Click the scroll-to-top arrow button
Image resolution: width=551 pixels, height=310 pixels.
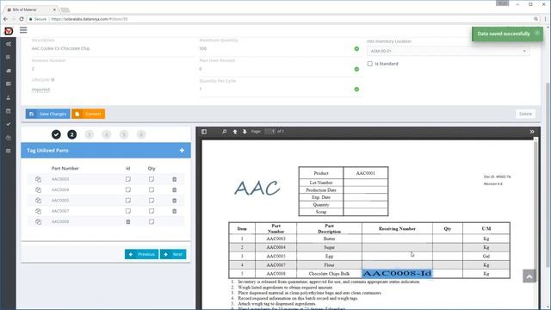tap(529, 276)
